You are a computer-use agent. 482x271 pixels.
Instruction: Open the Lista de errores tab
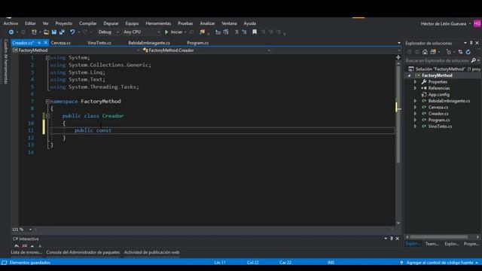point(26,252)
